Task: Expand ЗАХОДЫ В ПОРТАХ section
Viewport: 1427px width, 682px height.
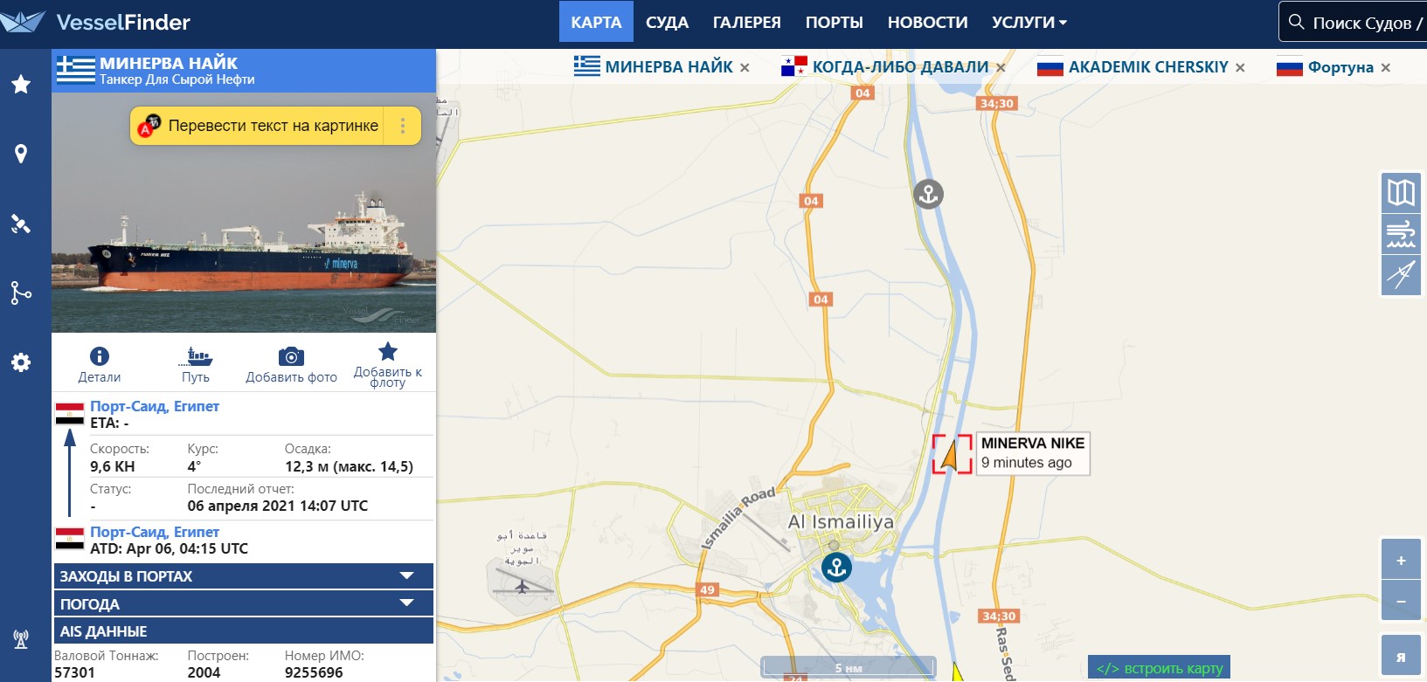Action: [x=244, y=575]
